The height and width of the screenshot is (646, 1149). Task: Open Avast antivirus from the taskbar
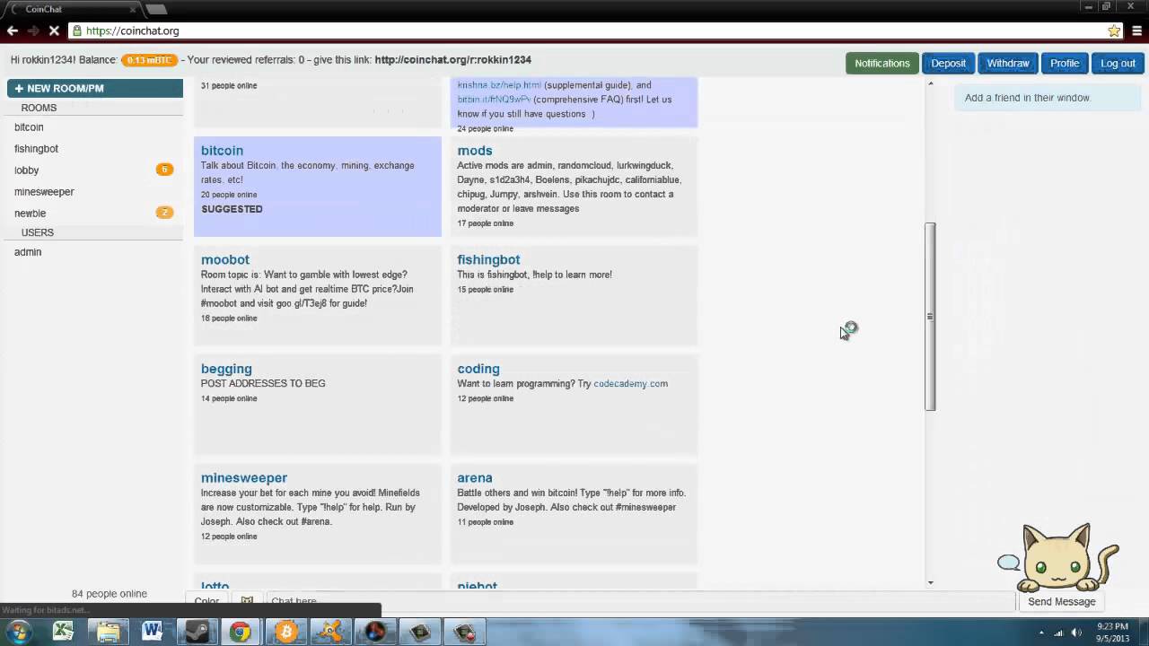click(330, 632)
